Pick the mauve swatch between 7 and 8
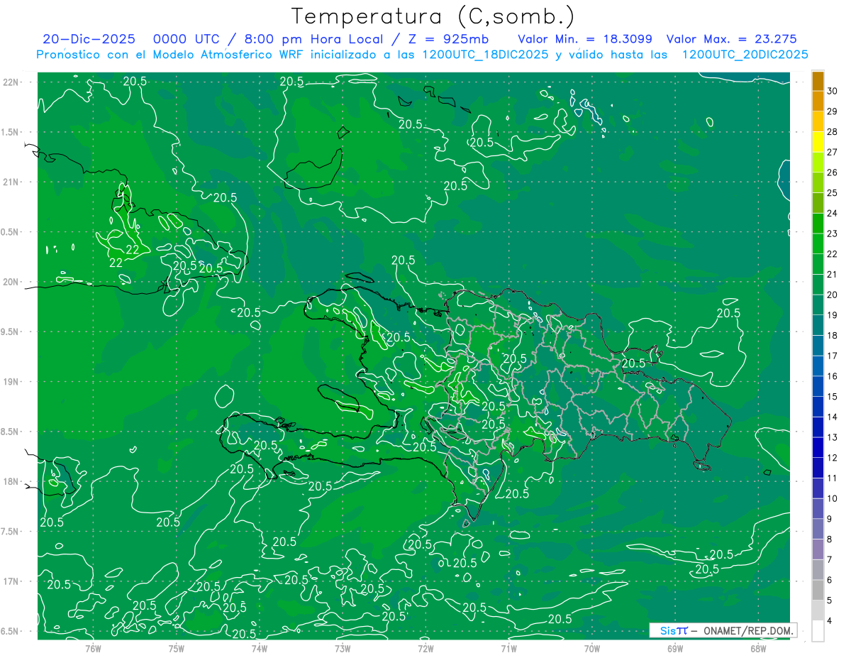This screenshot has width=851, height=658. click(818, 549)
